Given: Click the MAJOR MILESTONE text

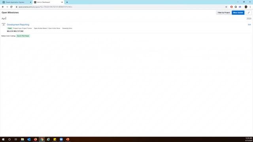Looking at the screenshot, I should (x=15, y=31).
